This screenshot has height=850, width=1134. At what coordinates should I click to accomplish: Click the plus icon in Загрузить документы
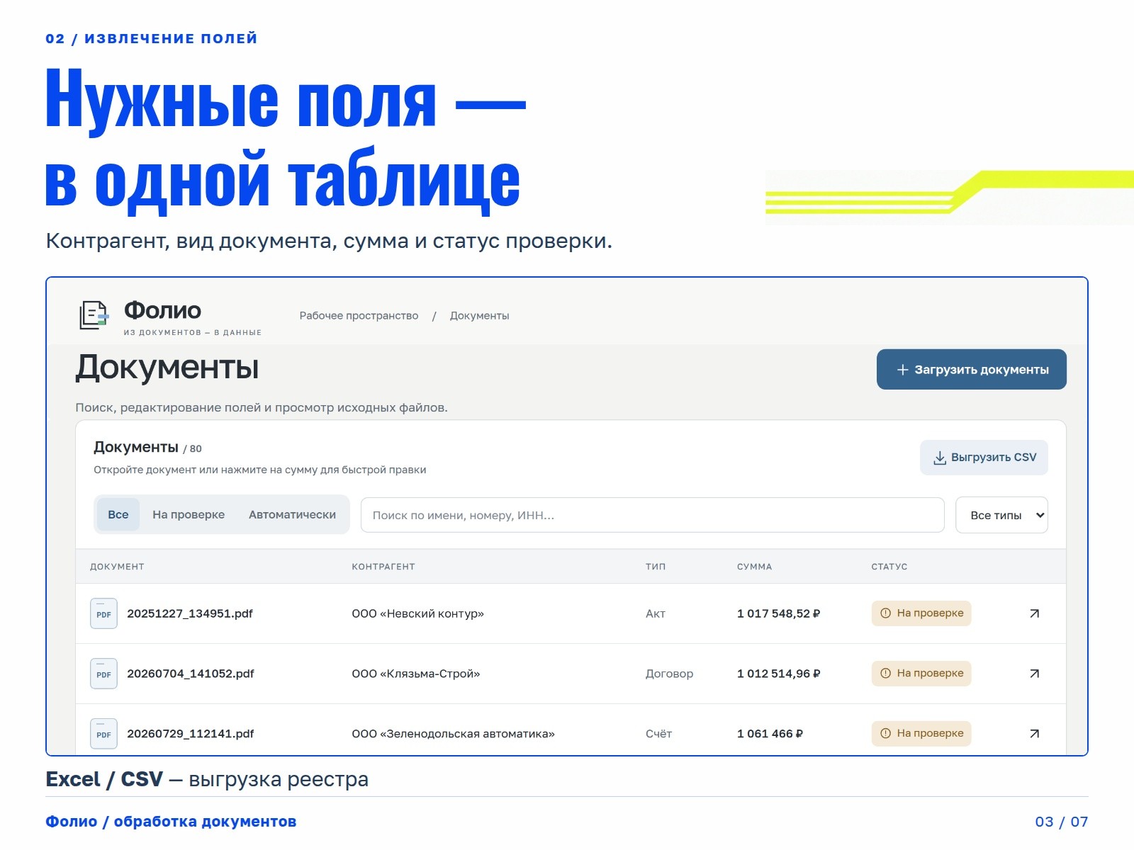[902, 370]
